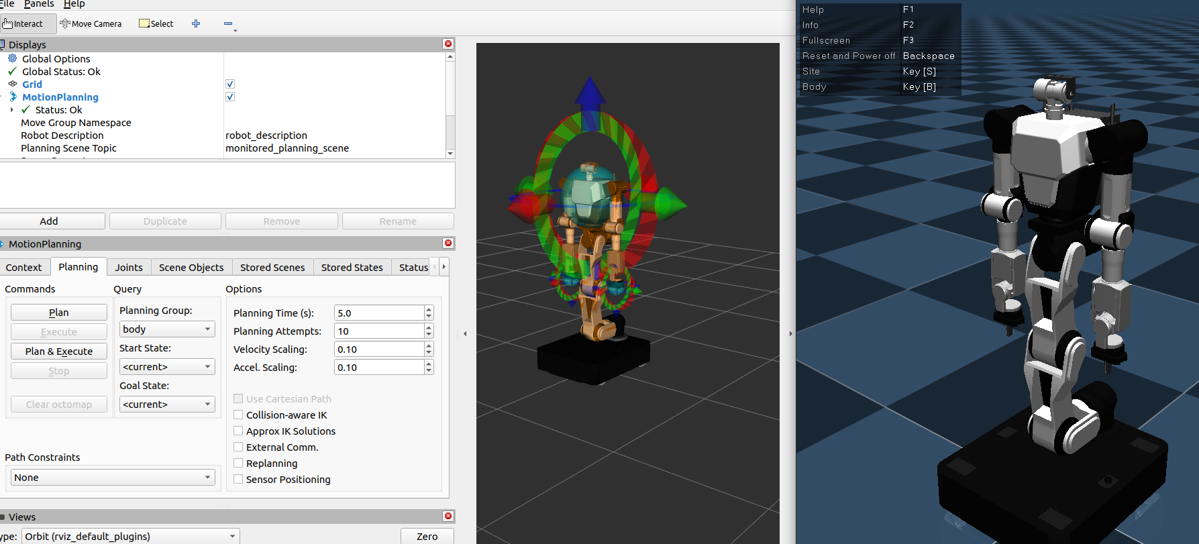Open the Stored Scenes tab
Screen dimensions: 1199x544
[272, 267]
